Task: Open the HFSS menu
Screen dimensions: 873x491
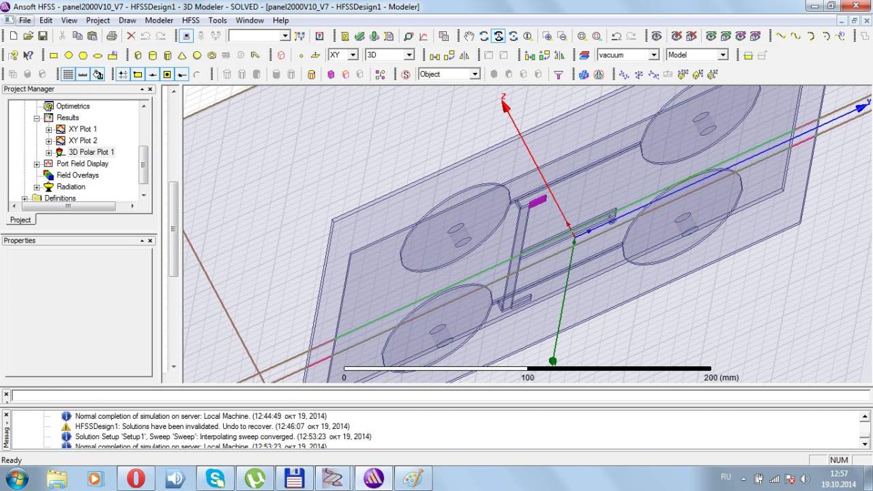Action: coord(190,20)
